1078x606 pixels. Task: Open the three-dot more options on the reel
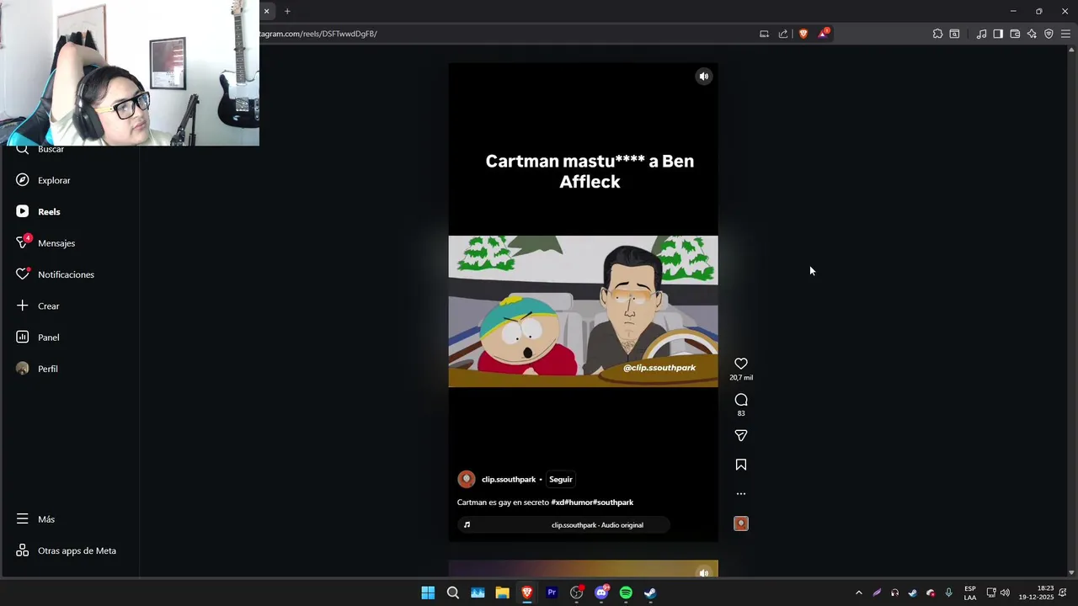point(741,494)
